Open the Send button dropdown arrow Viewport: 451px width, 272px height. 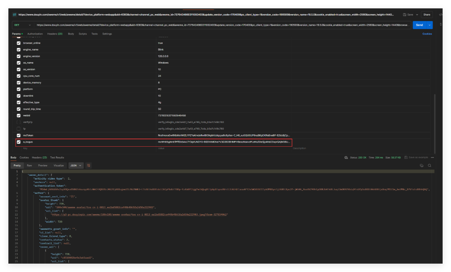click(430, 25)
